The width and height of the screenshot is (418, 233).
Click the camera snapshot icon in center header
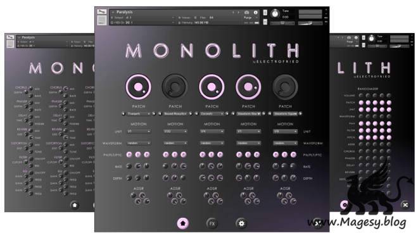tap(247, 12)
